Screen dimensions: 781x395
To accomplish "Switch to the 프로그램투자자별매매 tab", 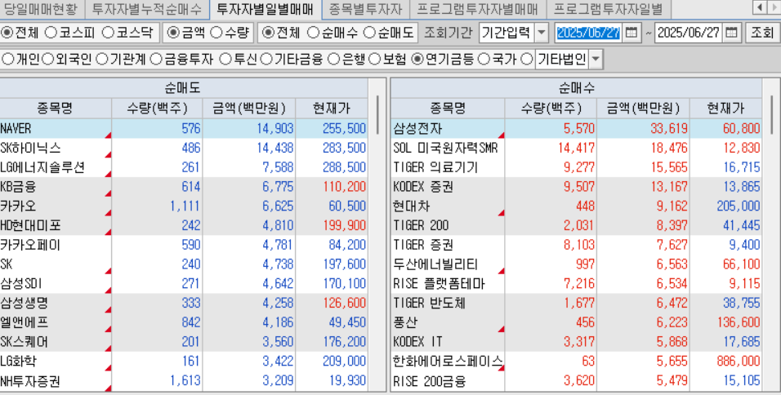I will (476, 8).
